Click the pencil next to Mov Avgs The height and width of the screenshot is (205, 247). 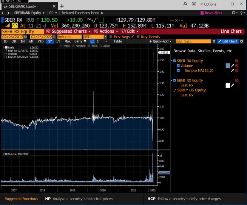tap(132, 37)
